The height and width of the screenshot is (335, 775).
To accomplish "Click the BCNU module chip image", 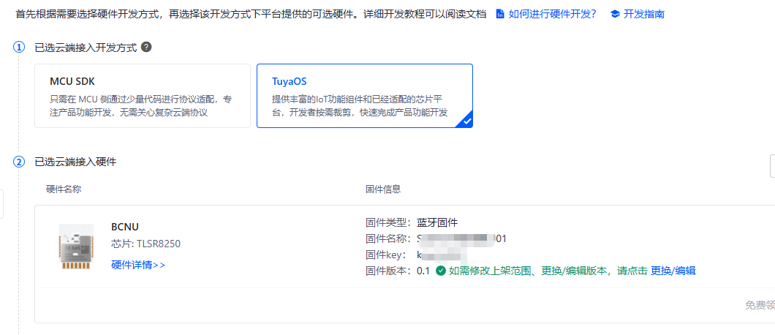I will point(74,246).
